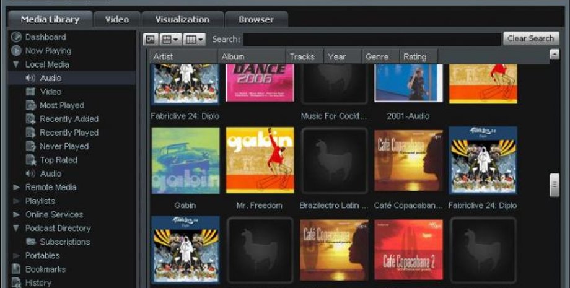Image resolution: width=570 pixels, height=288 pixels.
Task: Open Bookmarks in the sidebar
Action: 45,269
